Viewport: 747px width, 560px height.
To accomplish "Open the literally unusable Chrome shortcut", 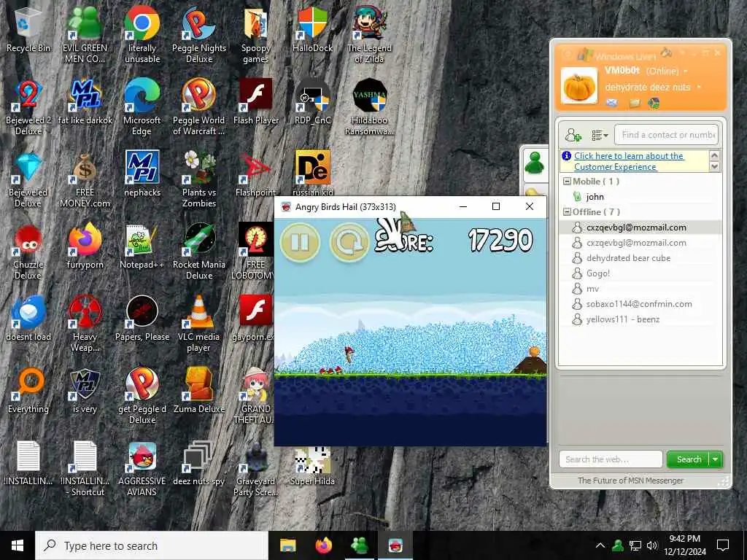I will click(x=142, y=35).
